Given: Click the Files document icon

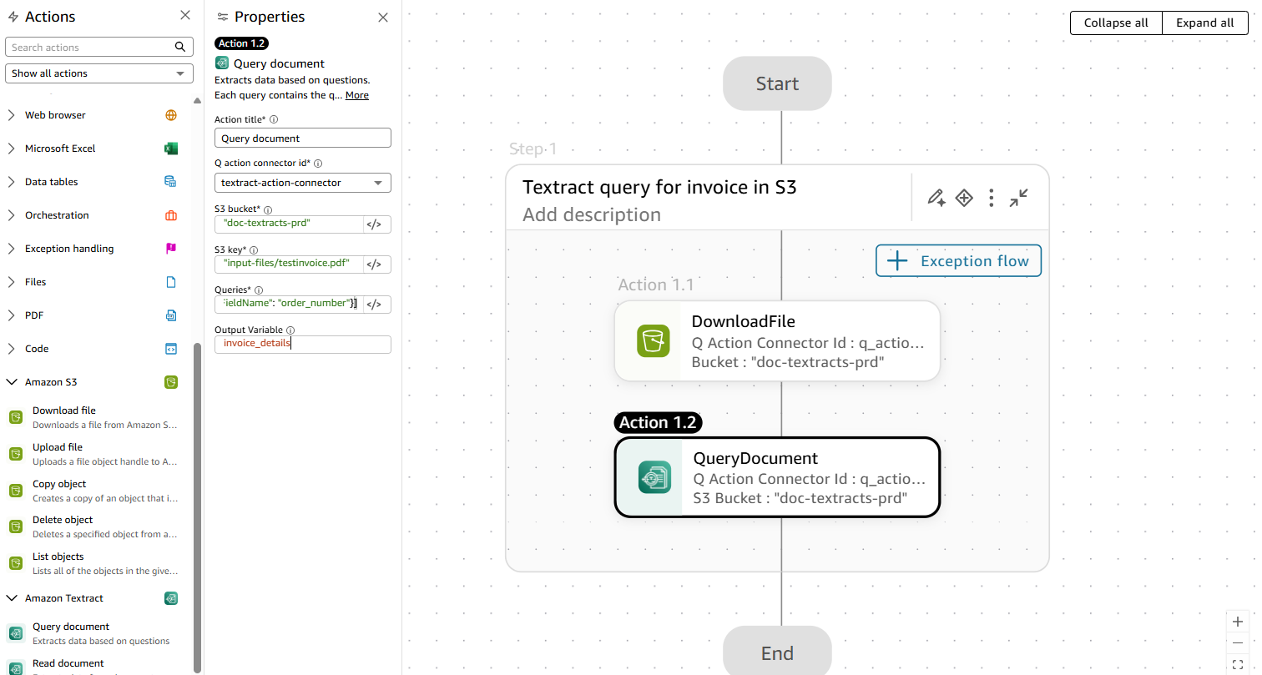Looking at the screenshot, I should (171, 282).
